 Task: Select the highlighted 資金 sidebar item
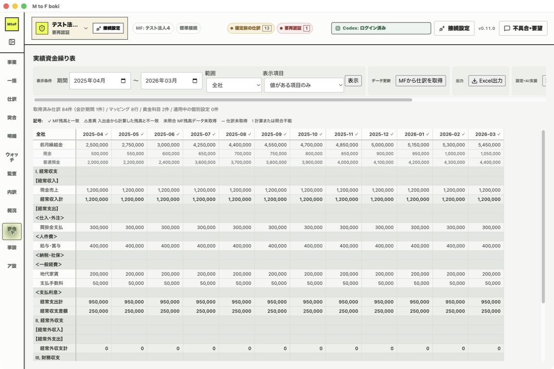(12, 231)
